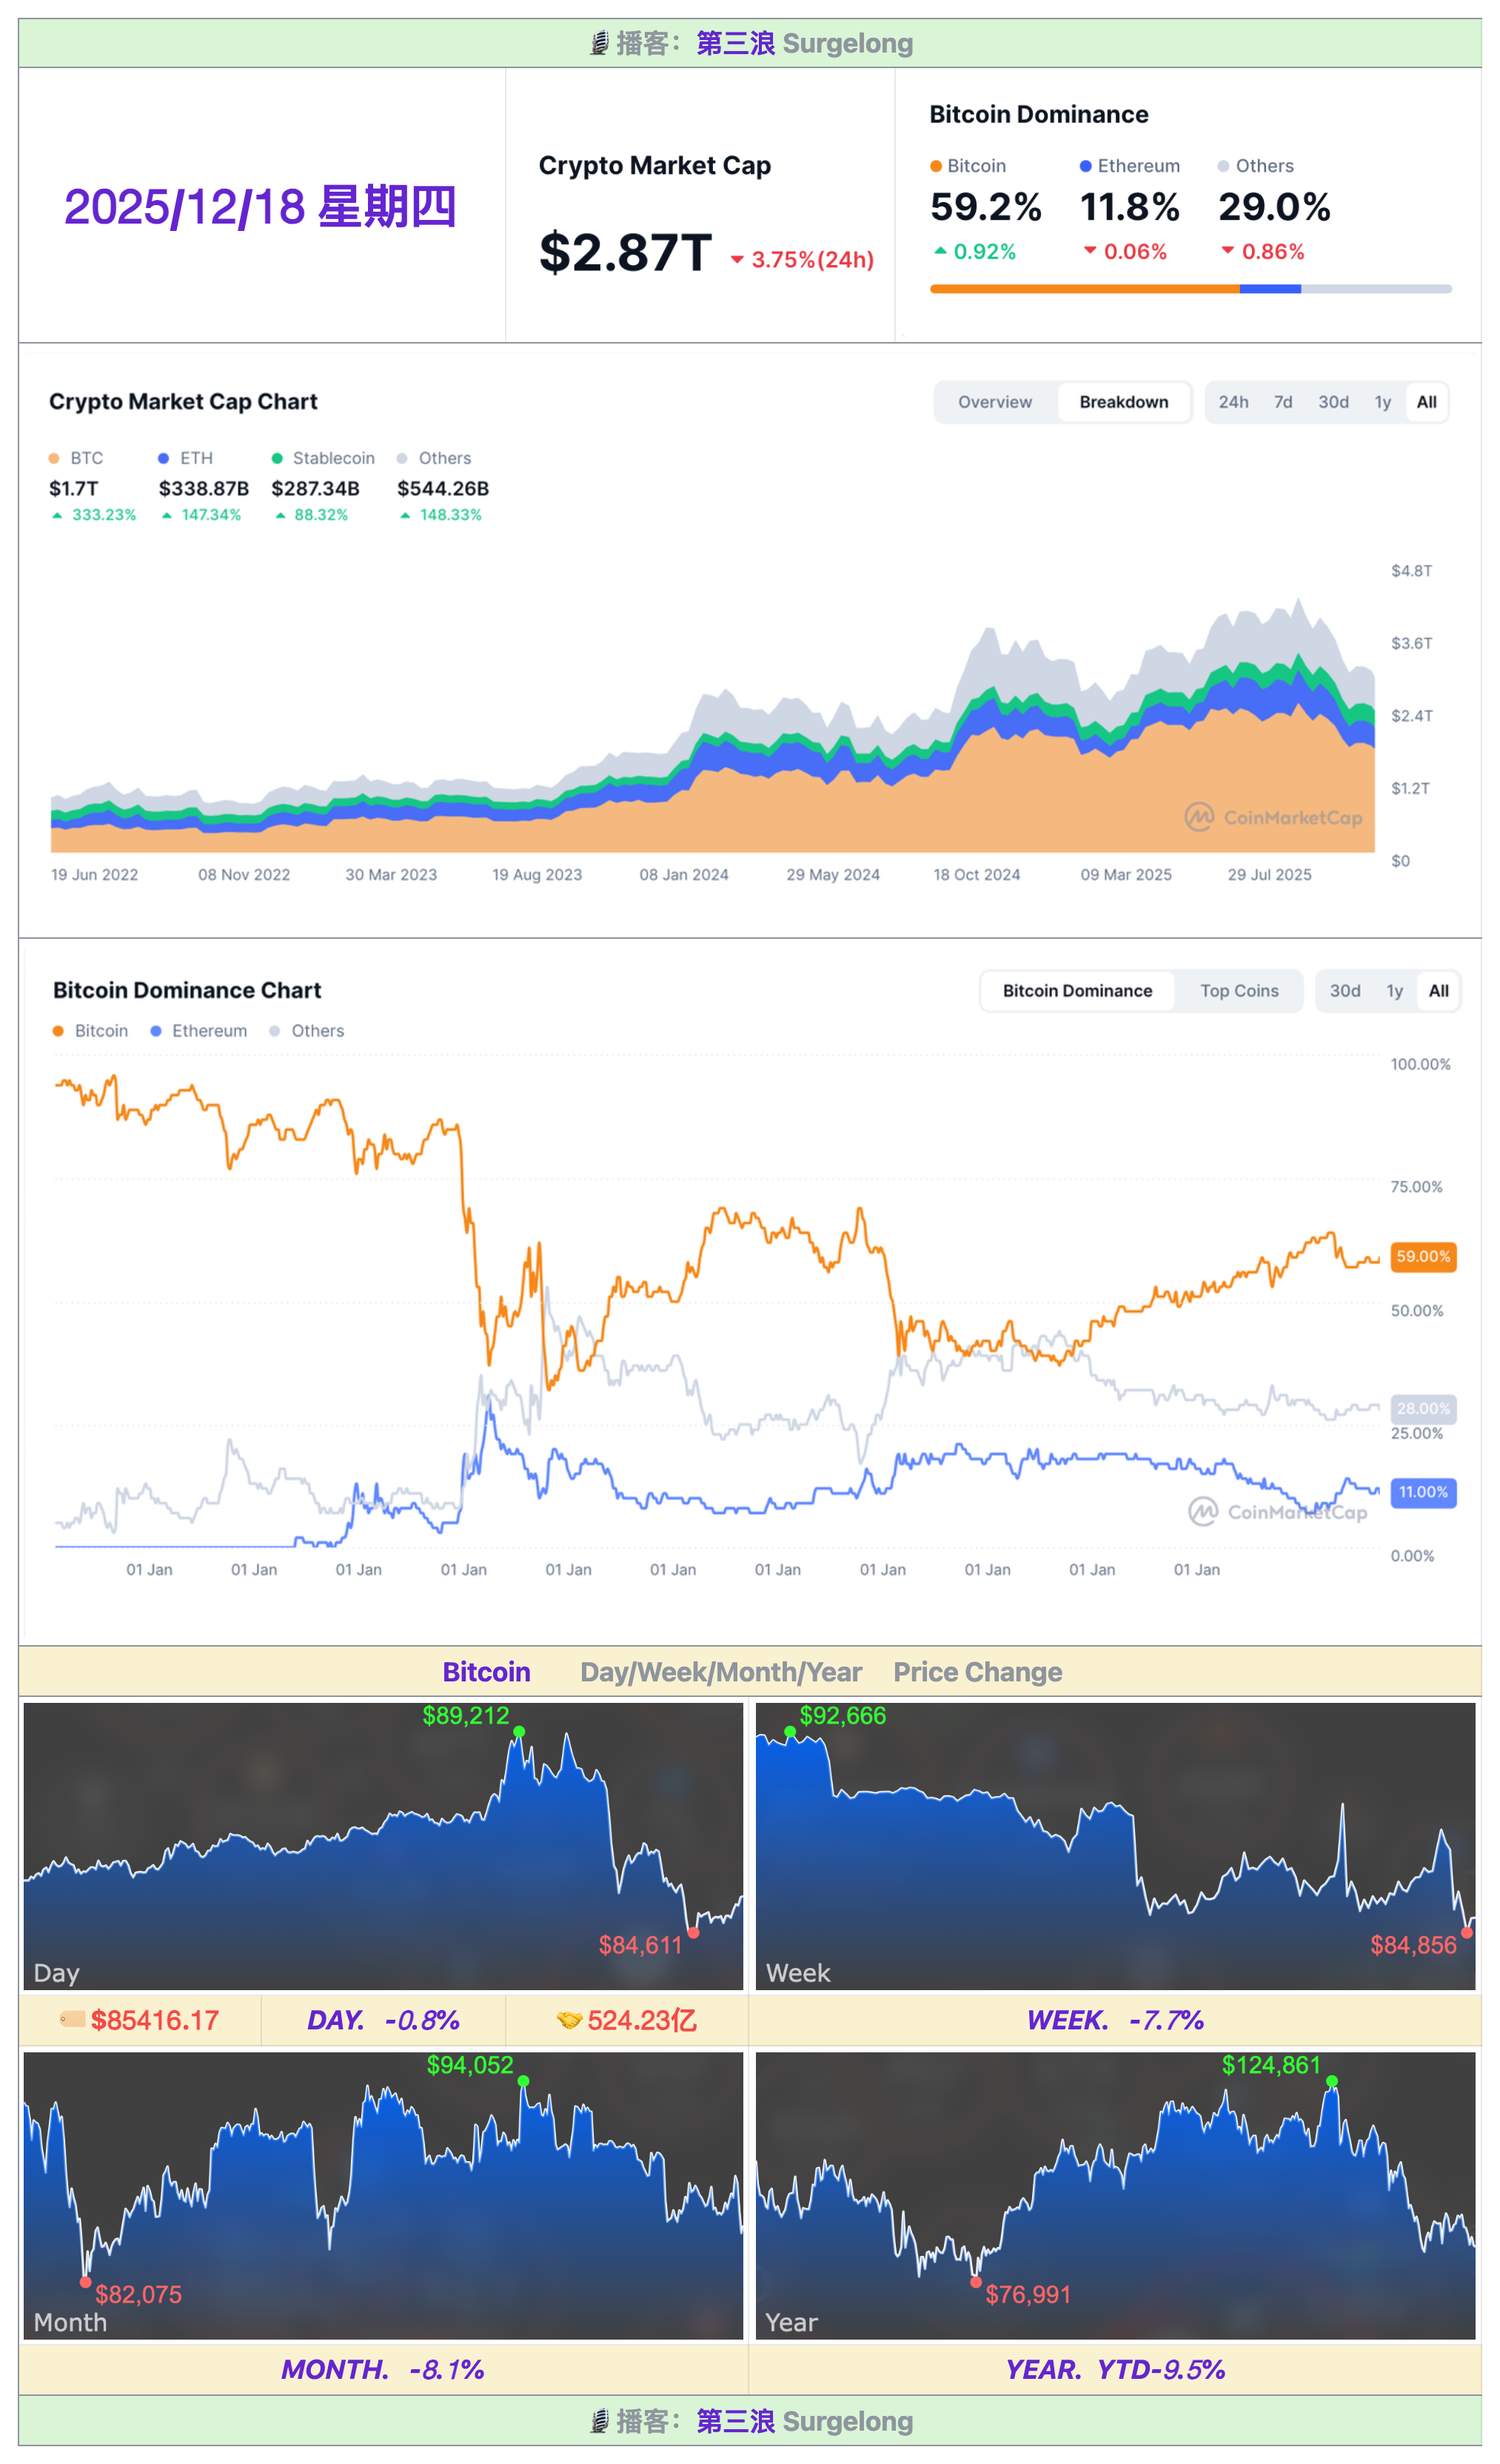Toggle the BTC series legend in the market cap chart
This screenshot has width=1500, height=2464.
click(x=76, y=458)
